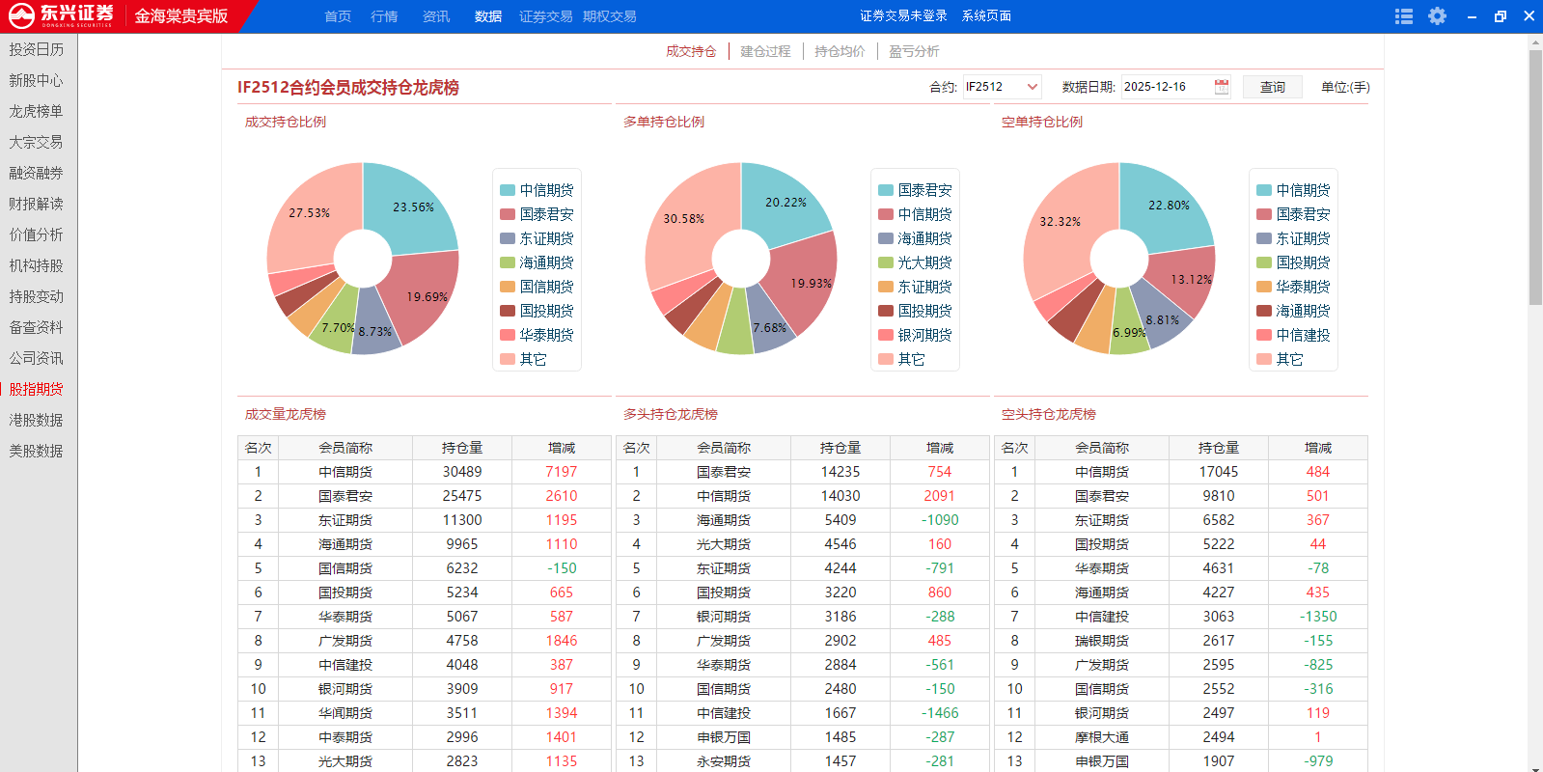
Task: Click 行情 in the top navigation
Action: [x=384, y=16]
